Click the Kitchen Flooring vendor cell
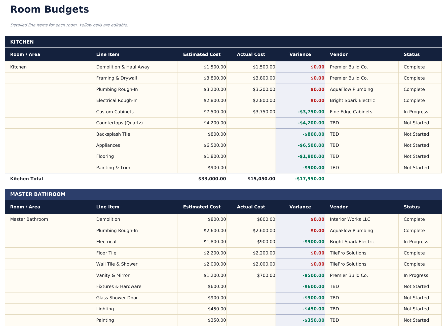Screen dimensions: 447x331 (x=361, y=156)
